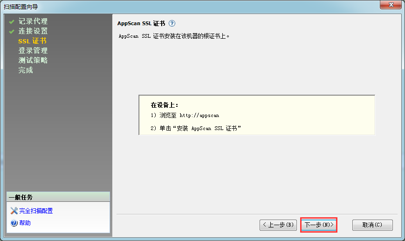Select the 登录管理 wizard step

[33, 51]
